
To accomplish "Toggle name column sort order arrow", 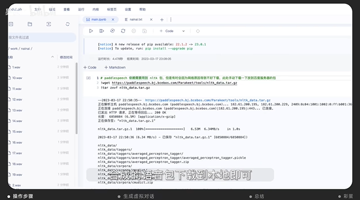I will point(52,57).
